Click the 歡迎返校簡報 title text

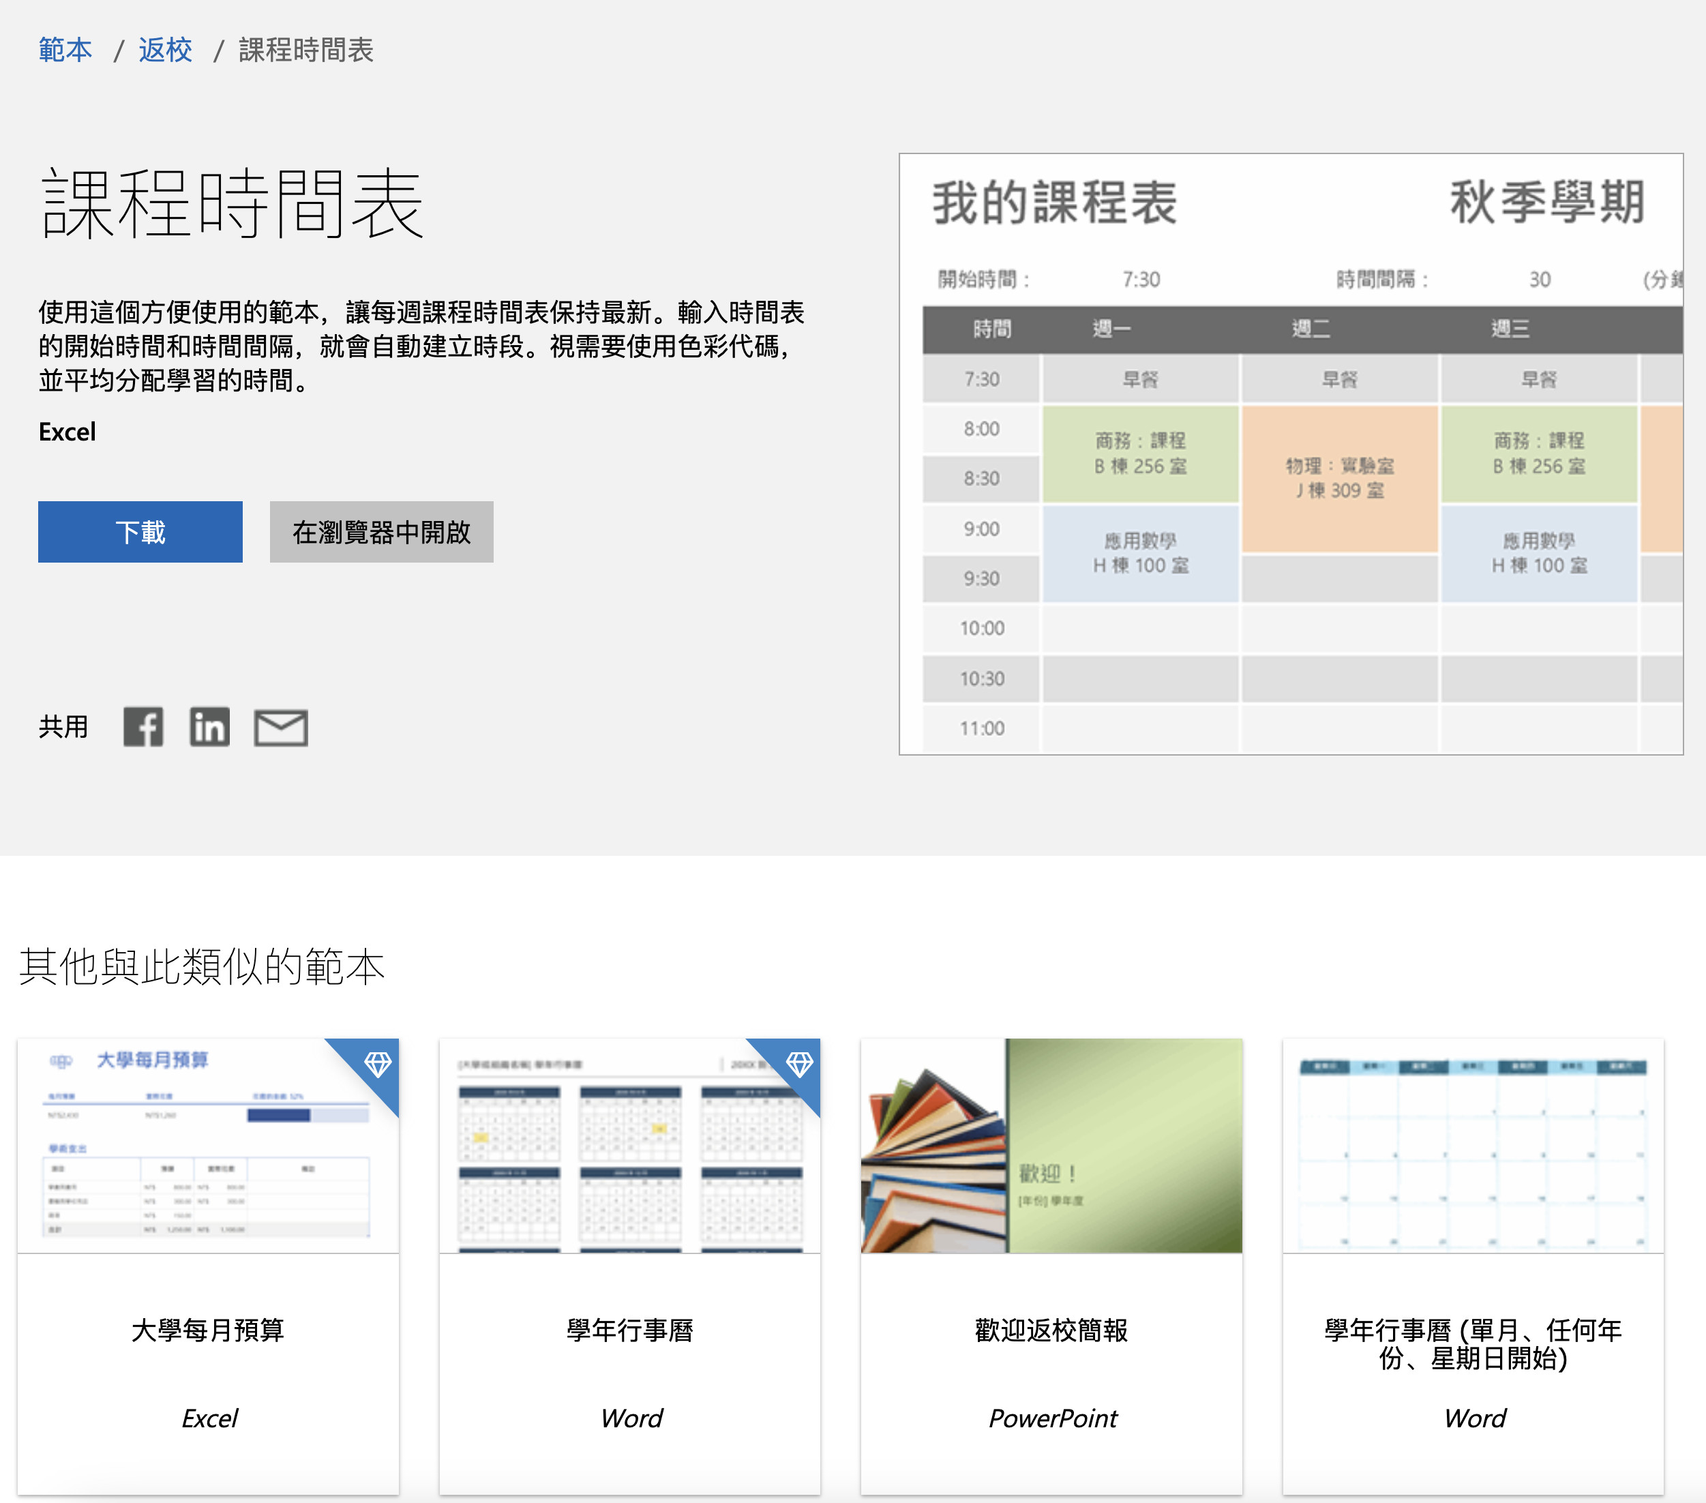click(1051, 1329)
